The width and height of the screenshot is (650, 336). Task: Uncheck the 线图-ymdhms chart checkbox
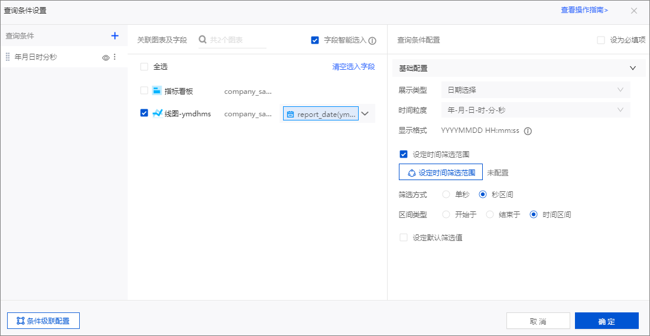point(144,113)
